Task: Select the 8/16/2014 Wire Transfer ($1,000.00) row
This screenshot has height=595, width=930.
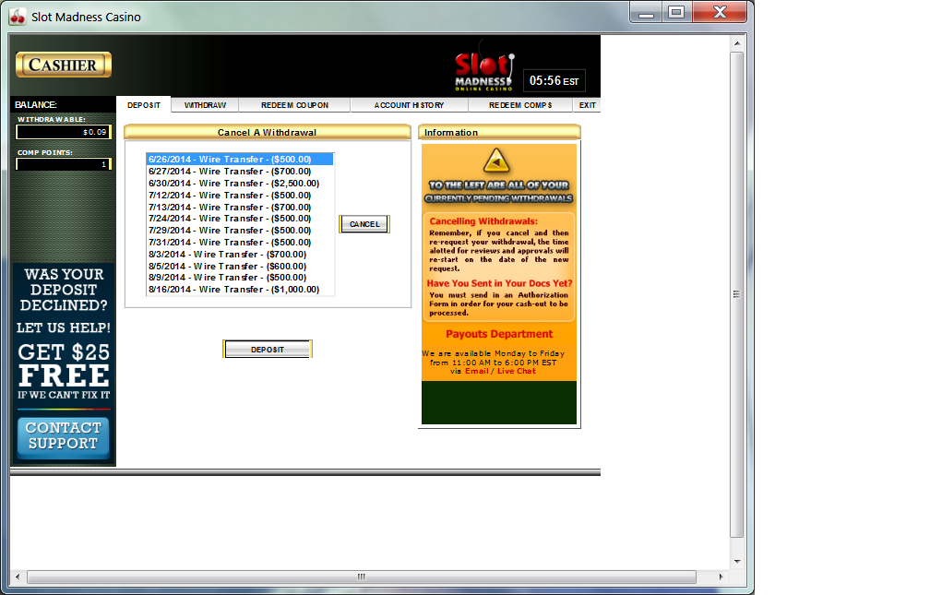Action: coord(240,290)
